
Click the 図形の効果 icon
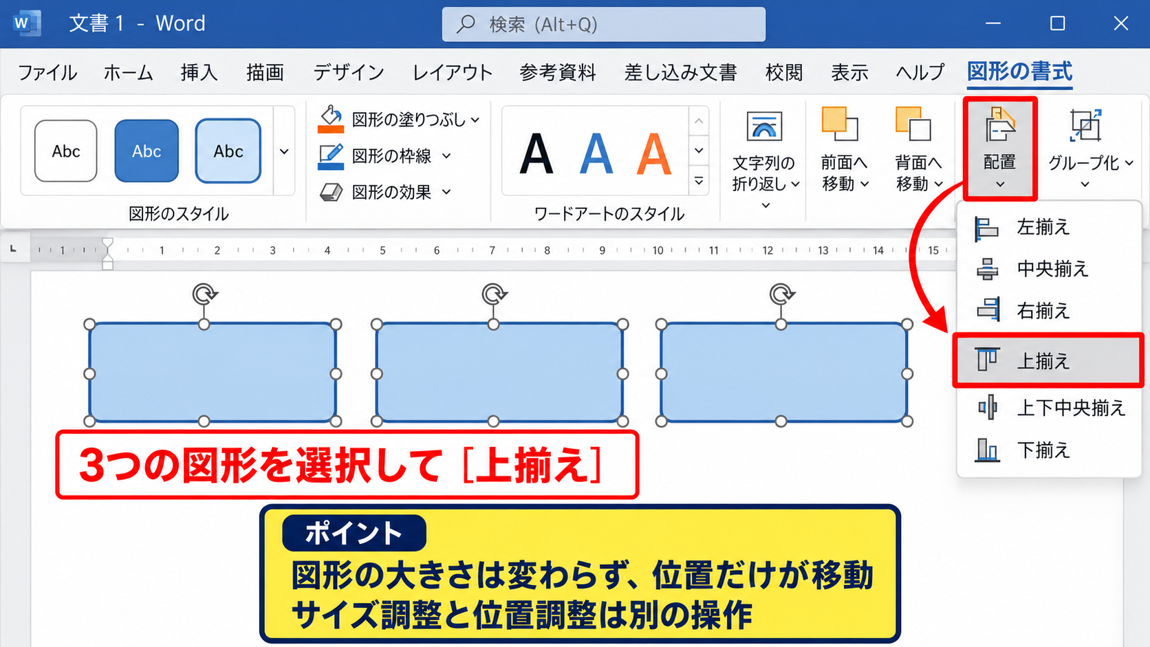tap(331, 192)
